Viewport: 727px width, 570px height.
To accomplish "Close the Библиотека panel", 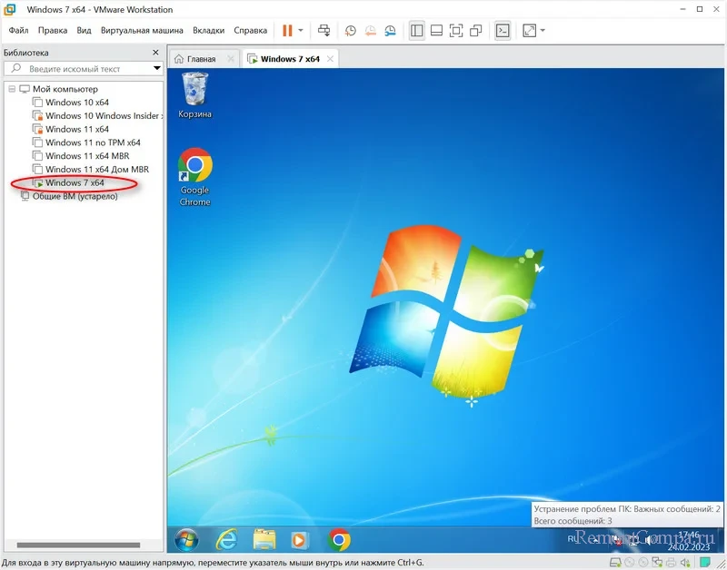I will [x=155, y=53].
